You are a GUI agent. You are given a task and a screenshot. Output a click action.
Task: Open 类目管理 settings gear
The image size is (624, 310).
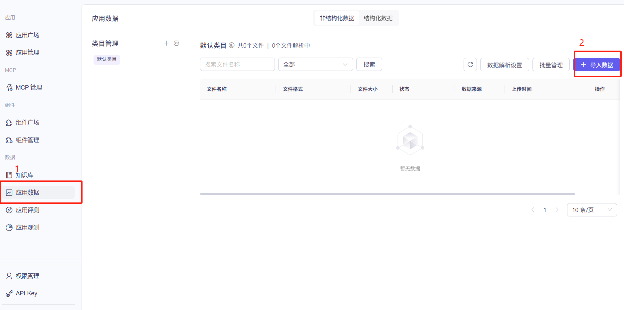click(176, 43)
